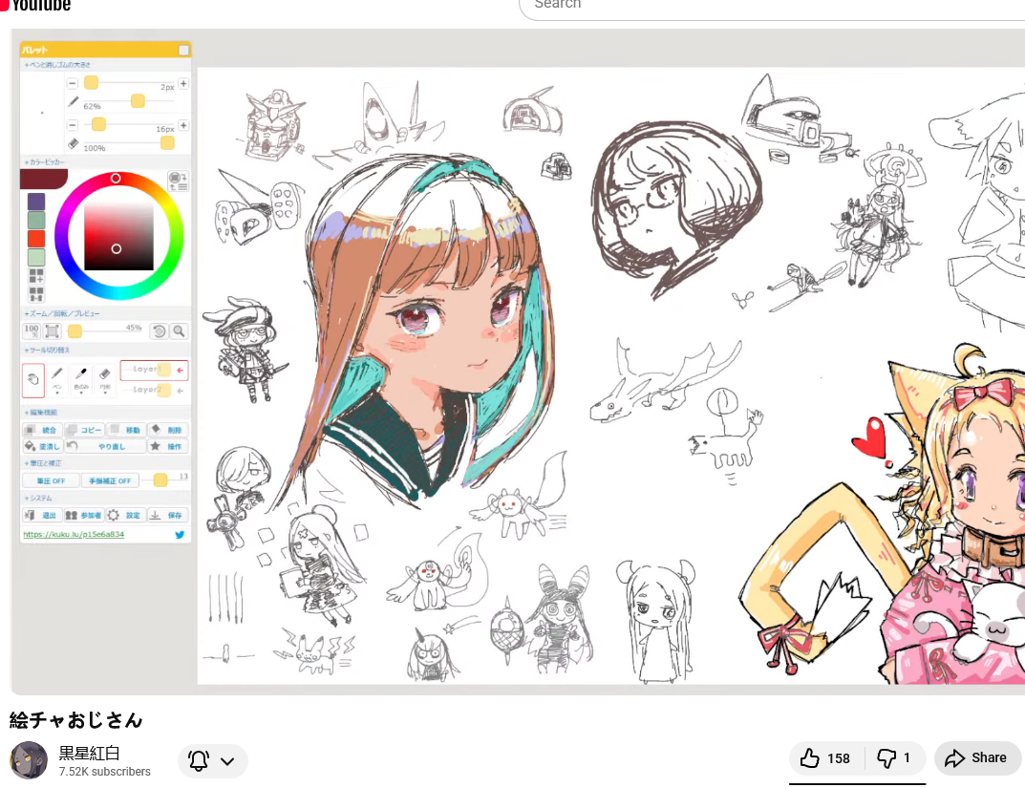Click the like button showing 158

point(826,758)
